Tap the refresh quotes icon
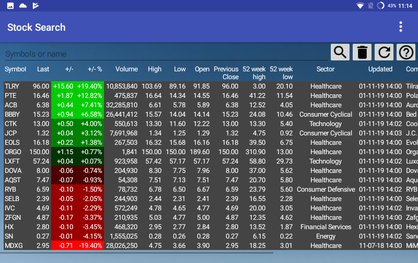 384,52
